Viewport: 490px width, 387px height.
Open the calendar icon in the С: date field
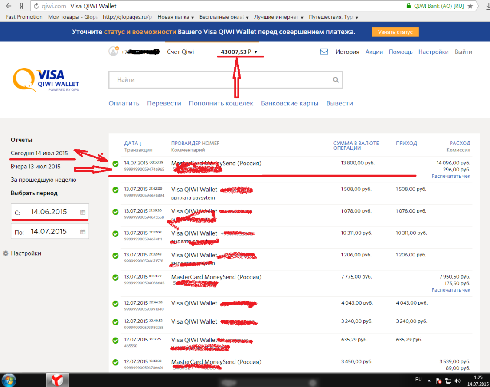pos(83,212)
